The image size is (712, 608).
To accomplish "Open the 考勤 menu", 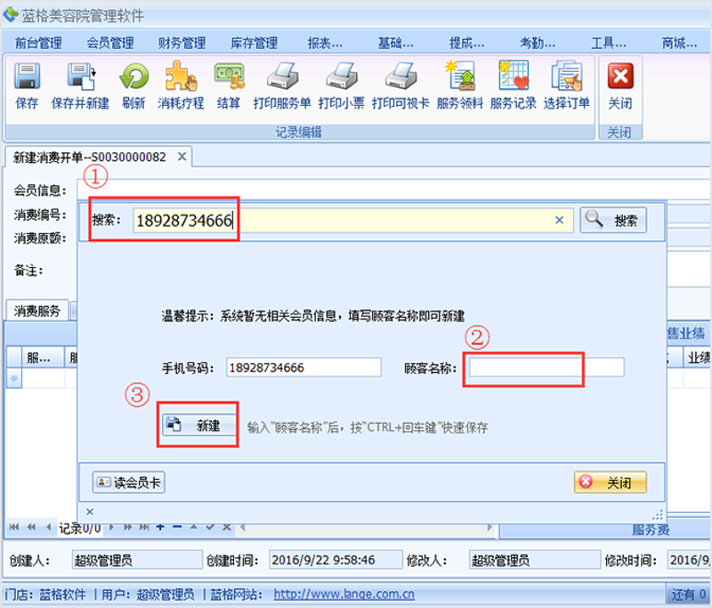I will pos(538,43).
